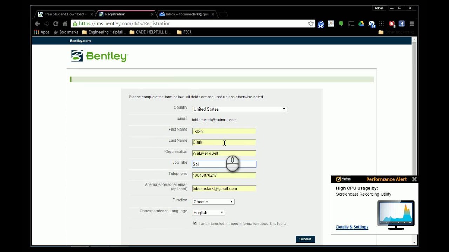Close the Inbox tab

[213, 14]
